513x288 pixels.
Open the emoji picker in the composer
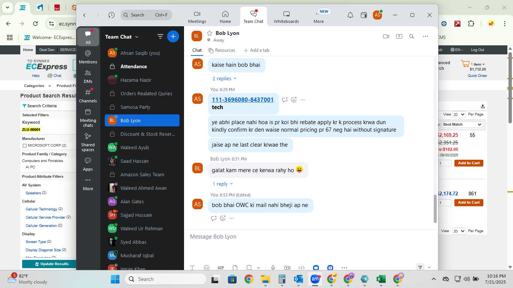(207, 268)
